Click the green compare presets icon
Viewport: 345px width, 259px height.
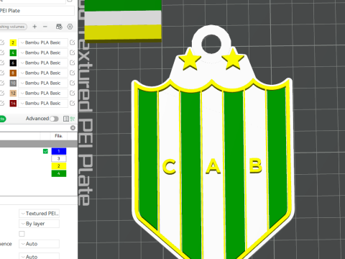(73, 119)
